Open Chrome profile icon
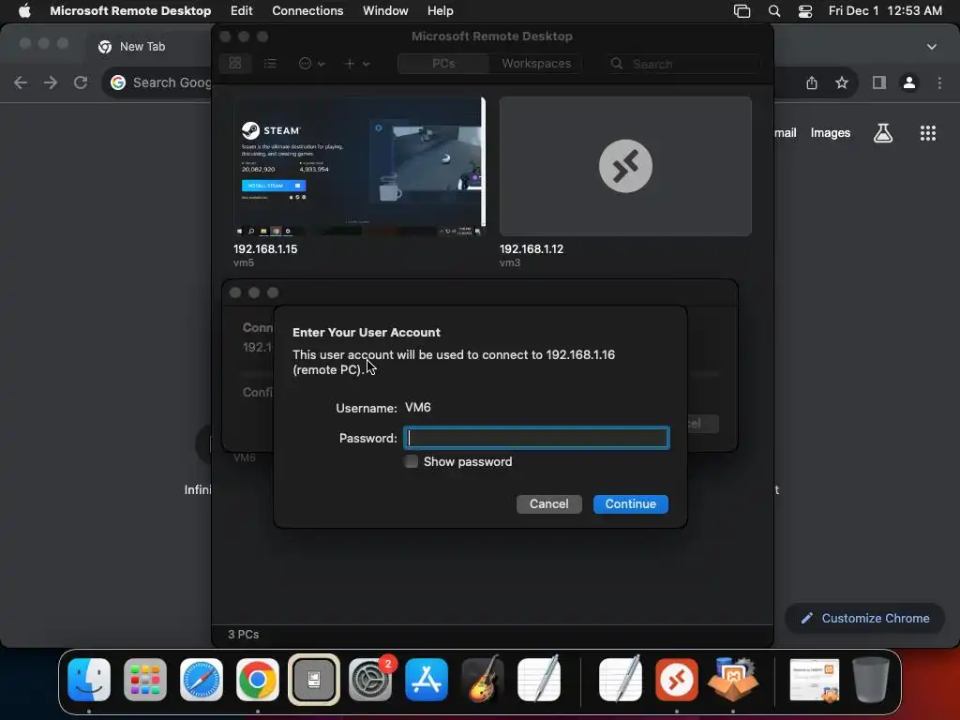 909,82
